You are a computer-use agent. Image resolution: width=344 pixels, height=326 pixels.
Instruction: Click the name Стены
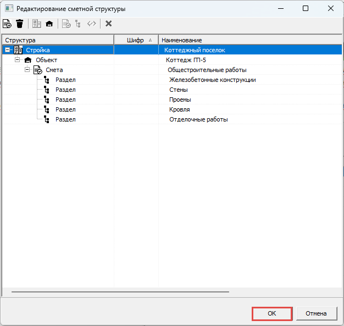[x=179, y=90]
